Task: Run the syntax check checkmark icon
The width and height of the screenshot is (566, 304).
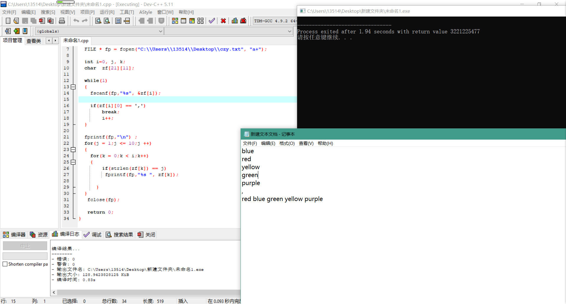Action: tap(212, 21)
